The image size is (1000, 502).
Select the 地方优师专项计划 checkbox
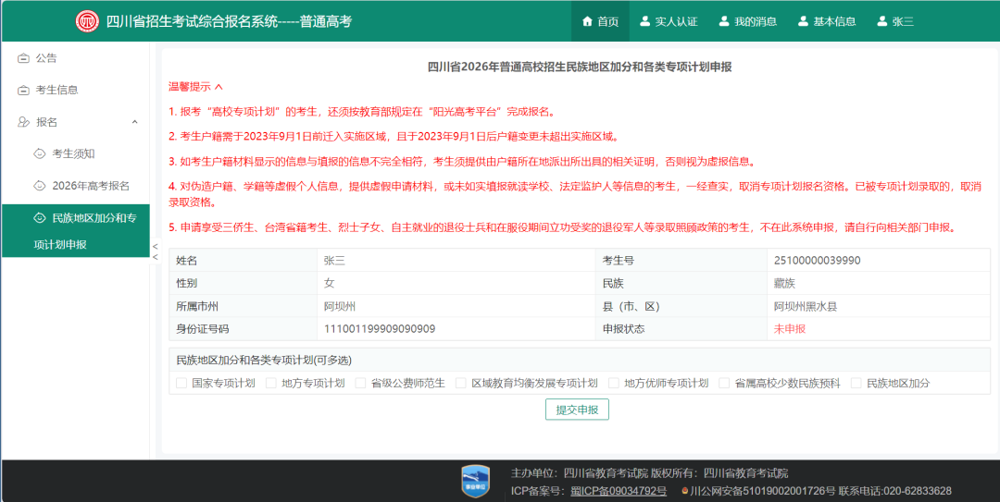[613, 383]
